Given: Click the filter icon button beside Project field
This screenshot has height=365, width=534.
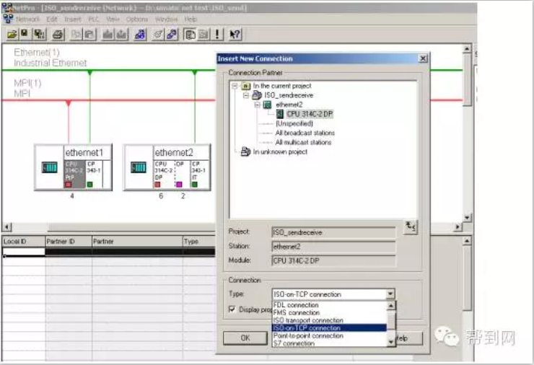Looking at the screenshot, I should [411, 227].
